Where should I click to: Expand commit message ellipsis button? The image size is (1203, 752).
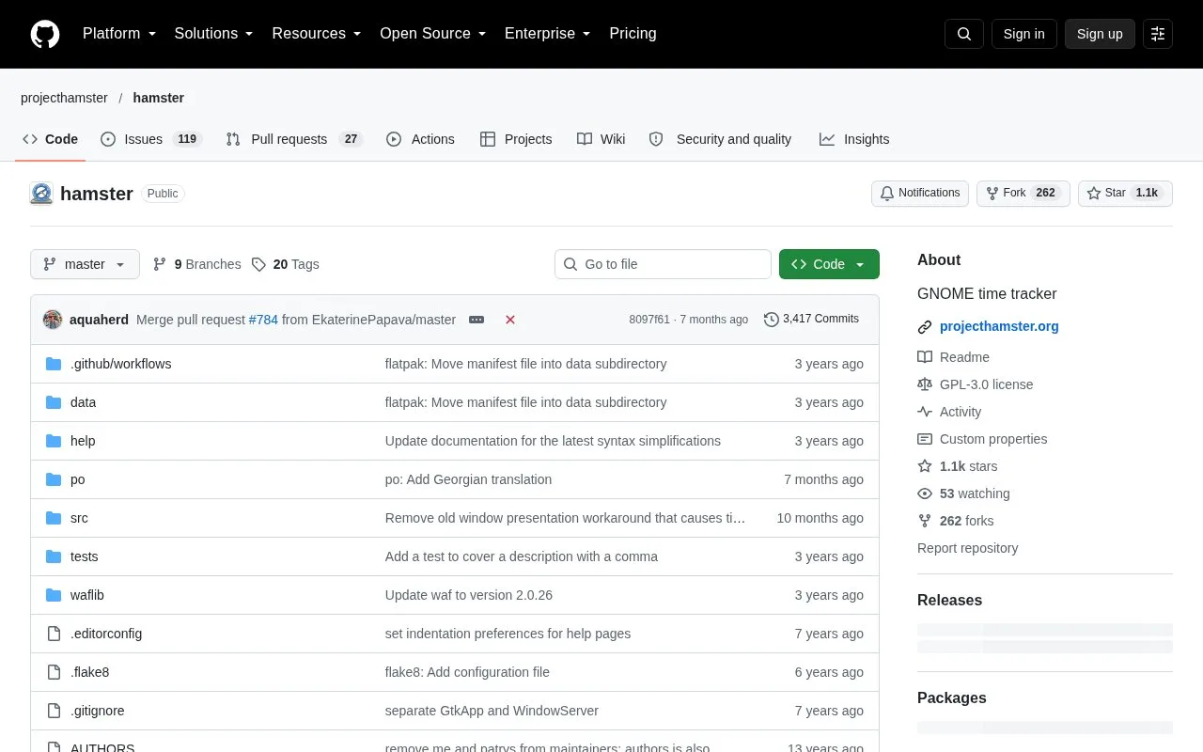(x=477, y=320)
